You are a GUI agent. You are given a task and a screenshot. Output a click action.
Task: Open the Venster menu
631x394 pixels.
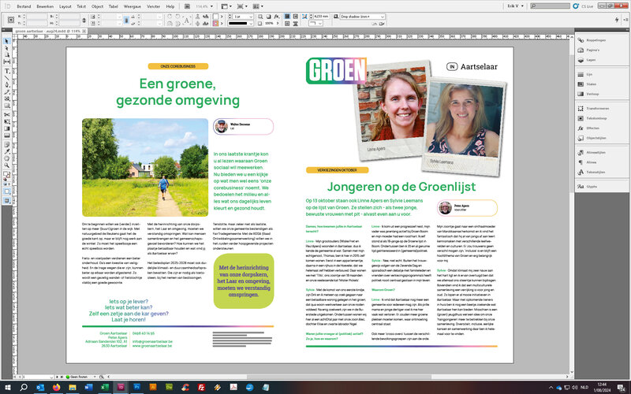coord(154,6)
